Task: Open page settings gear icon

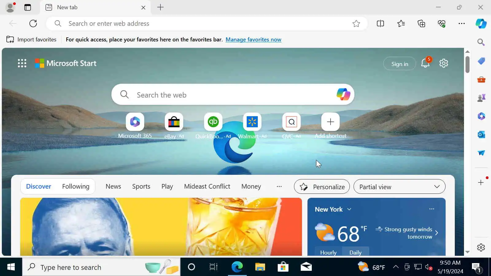Action: [x=443, y=63]
